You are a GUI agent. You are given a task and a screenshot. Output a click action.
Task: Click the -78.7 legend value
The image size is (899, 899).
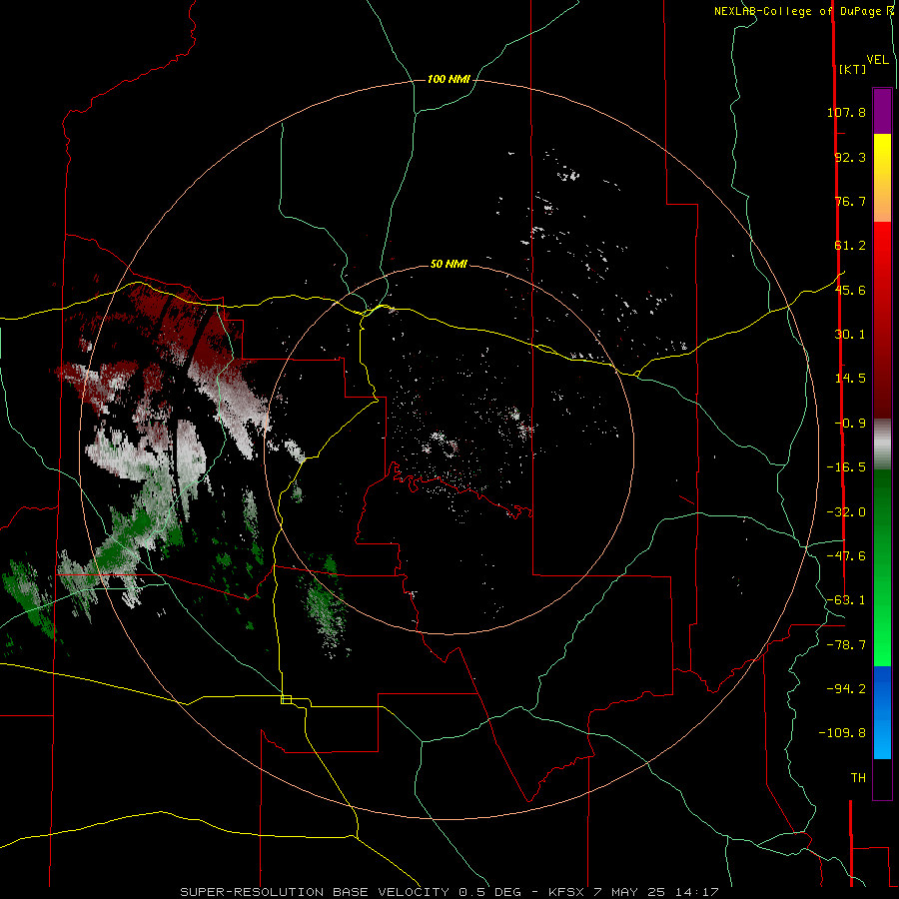pos(846,645)
